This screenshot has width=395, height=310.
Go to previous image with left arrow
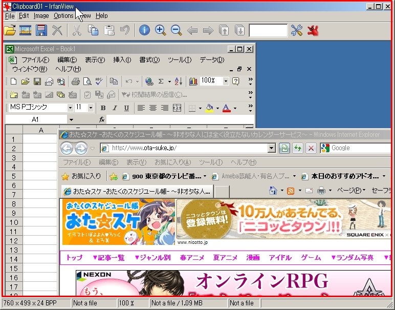pos(192,31)
